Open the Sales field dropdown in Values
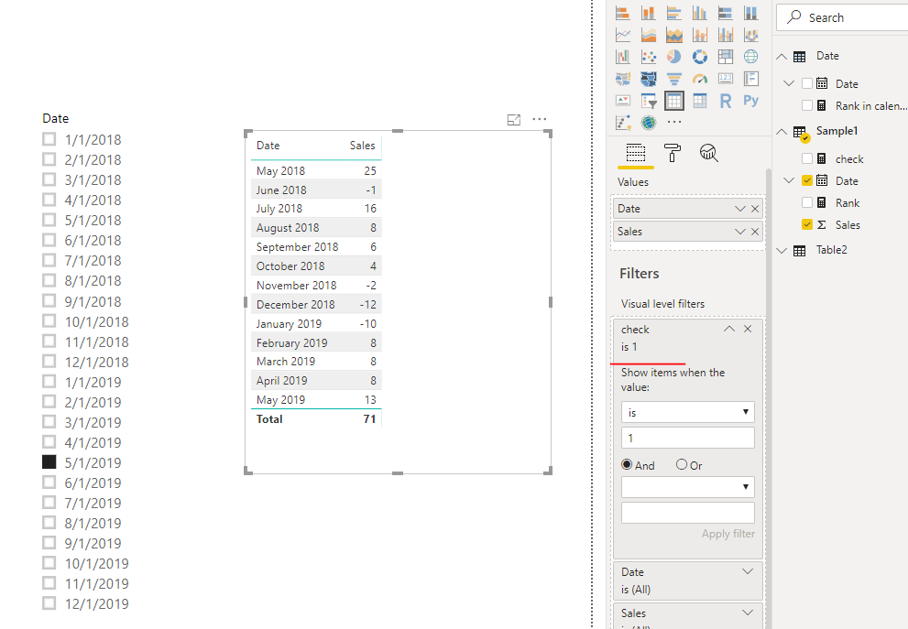Image resolution: width=908 pixels, height=629 pixels. 739,232
